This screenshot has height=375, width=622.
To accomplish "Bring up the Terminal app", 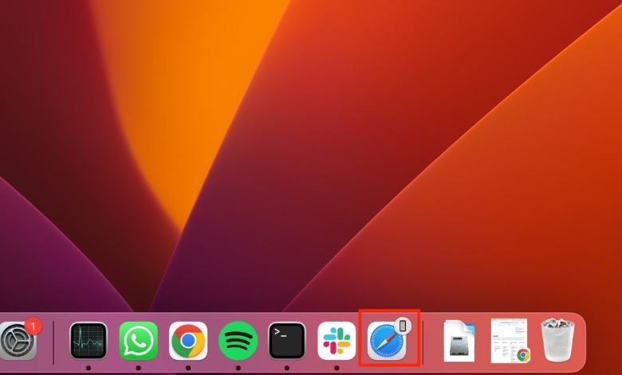I will (x=287, y=341).
